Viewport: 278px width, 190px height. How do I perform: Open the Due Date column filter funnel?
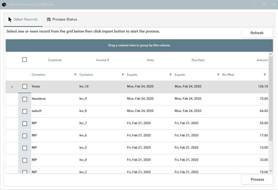point(218,75)
